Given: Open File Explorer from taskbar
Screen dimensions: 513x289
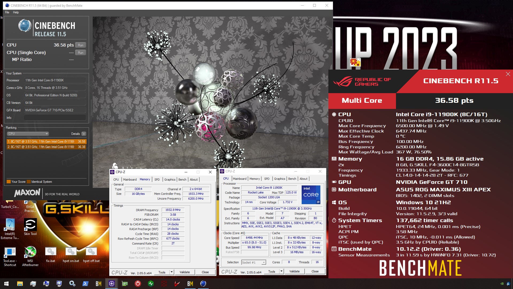Looking at the screenshot, I should pyautogui.click(x=20, y=284).
